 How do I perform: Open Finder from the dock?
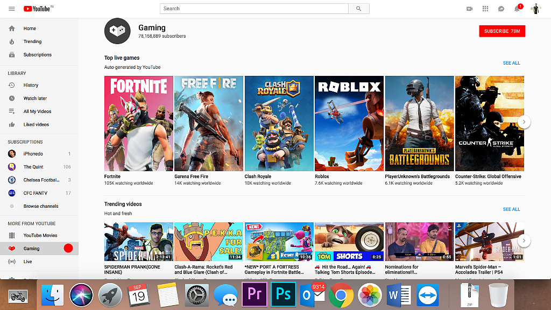click(x=52, y=295)
